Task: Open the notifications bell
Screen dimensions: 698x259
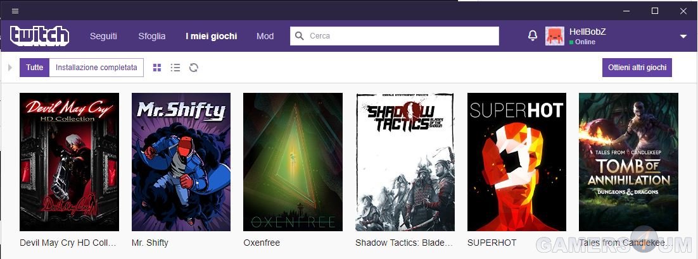Action: tap(533, 36)
